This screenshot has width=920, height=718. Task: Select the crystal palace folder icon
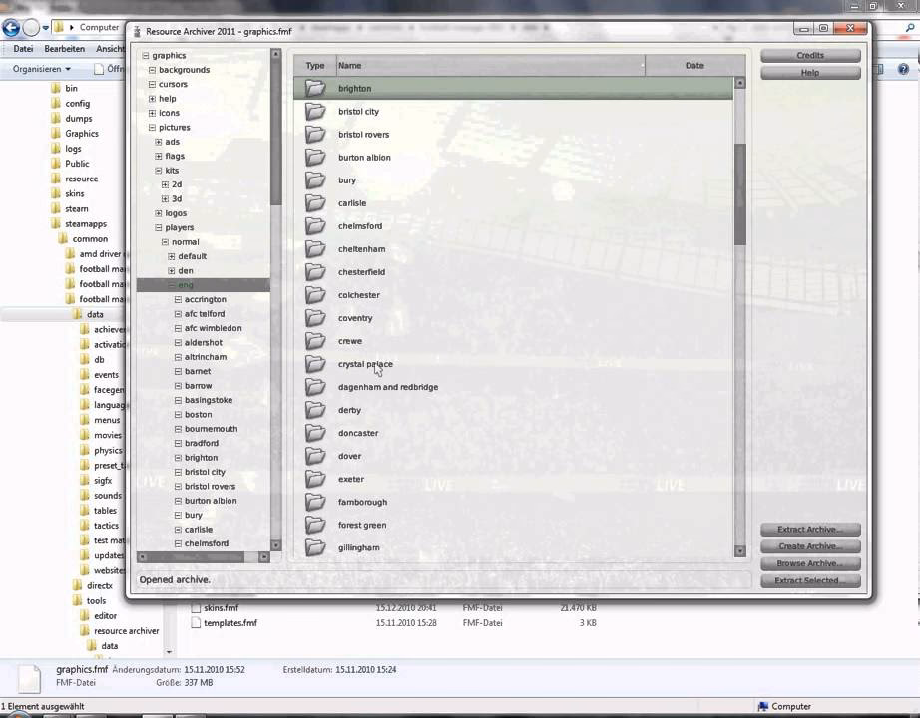pos(315,364)
